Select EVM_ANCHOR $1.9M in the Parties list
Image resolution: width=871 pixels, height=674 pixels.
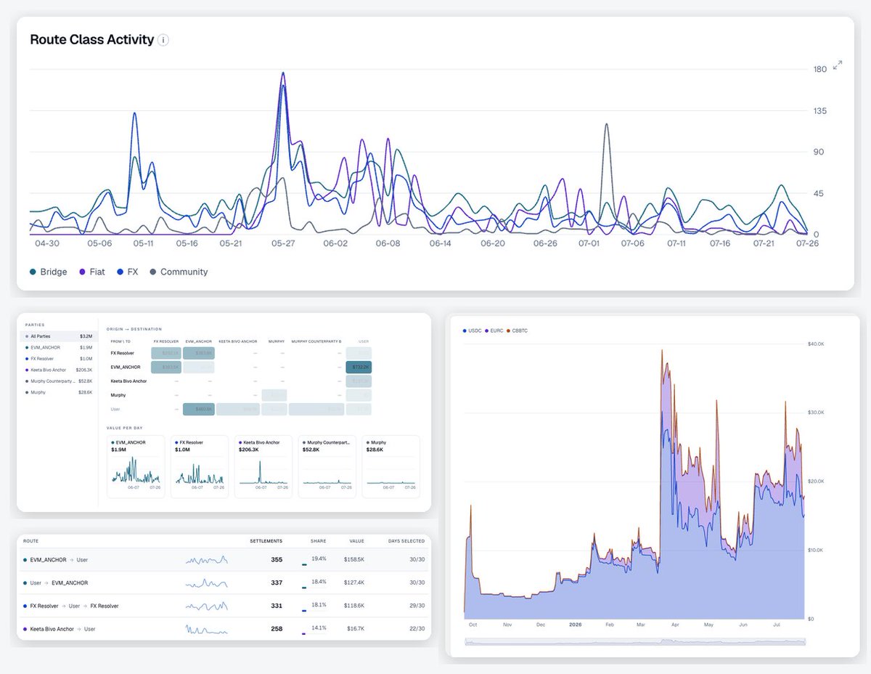[58, 347]
